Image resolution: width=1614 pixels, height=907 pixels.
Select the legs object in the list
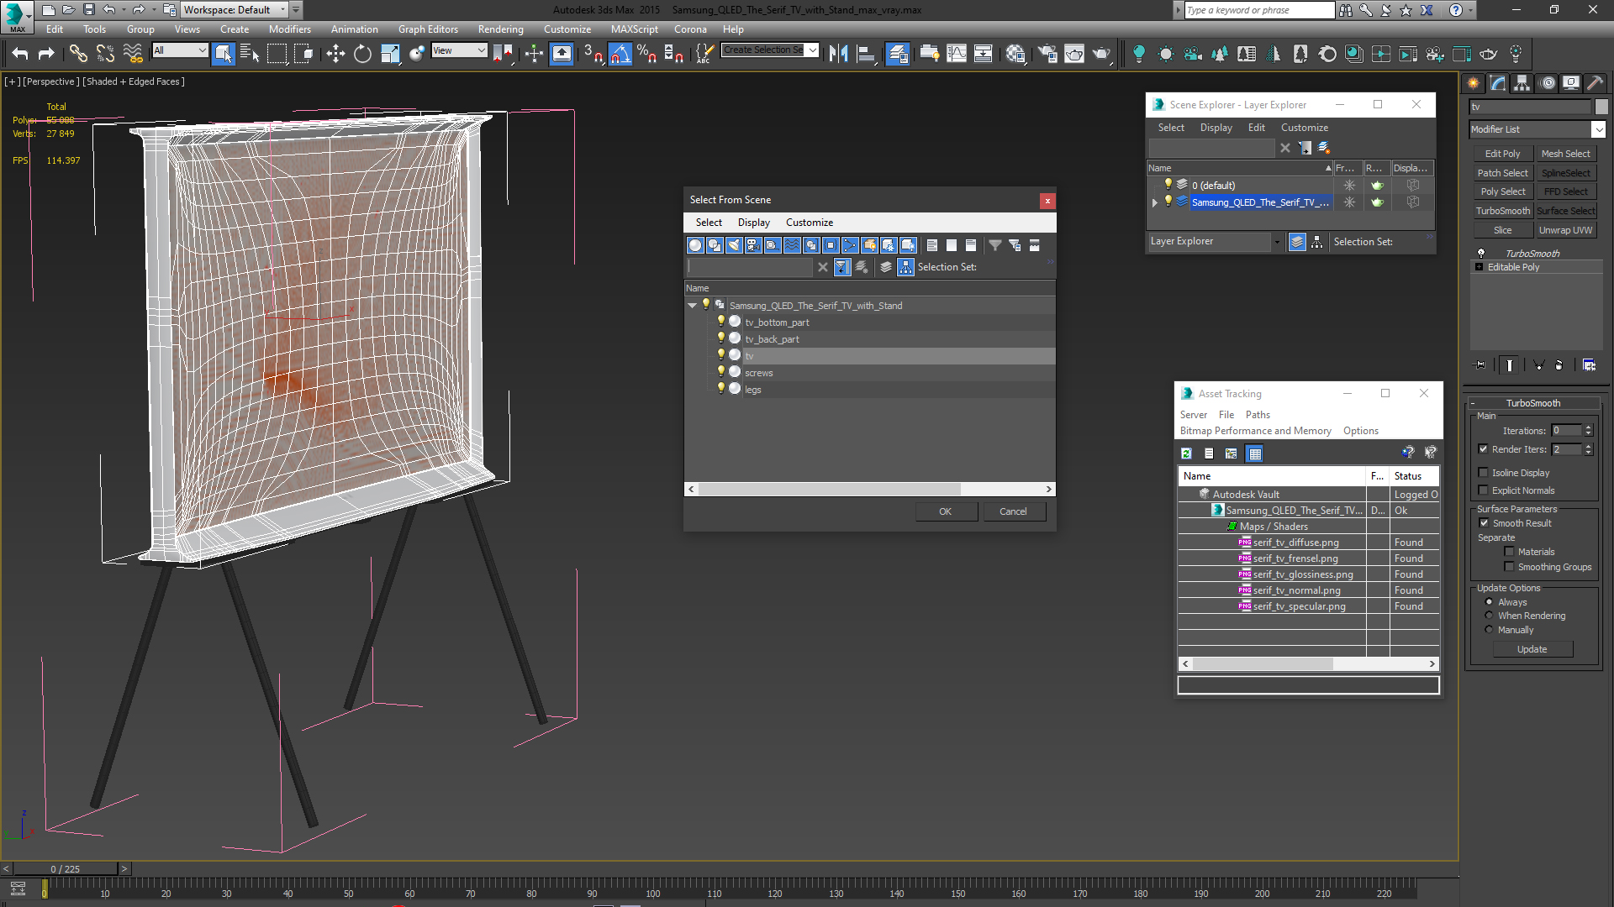pyautogui.click(x=752, y=390)
